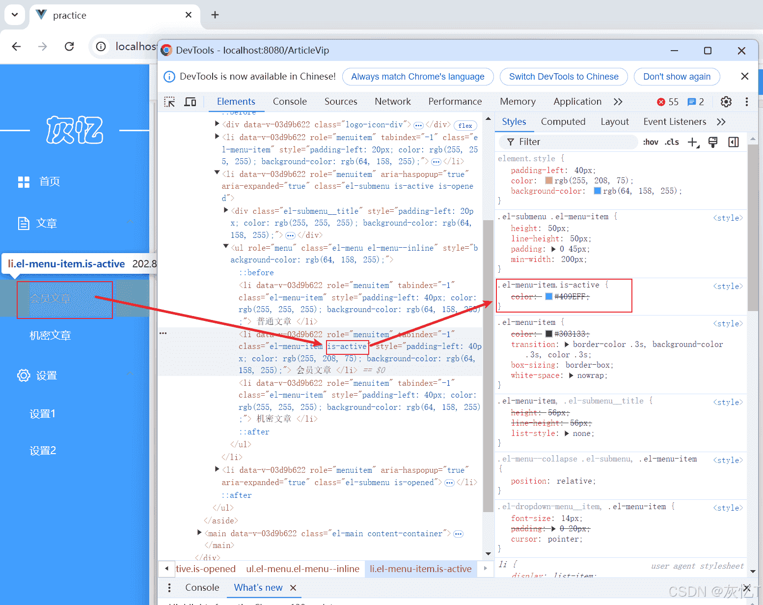The width and height of the screenshot is (763, 605).
Task: Click the background-color rgb(64, 158, 255) swatch
Action: coord(598,191)
